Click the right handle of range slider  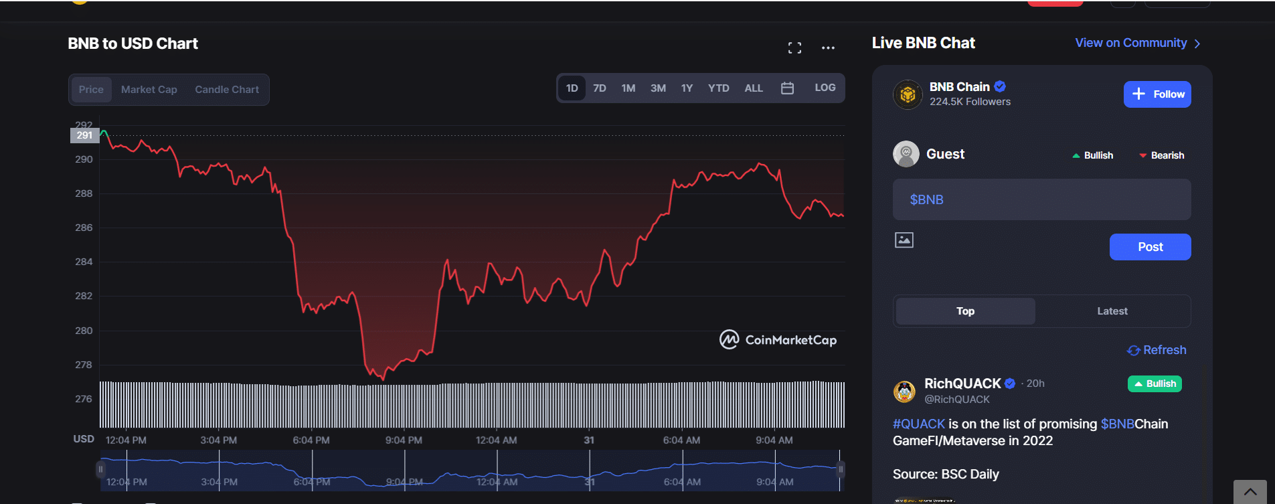click(841, 469)
